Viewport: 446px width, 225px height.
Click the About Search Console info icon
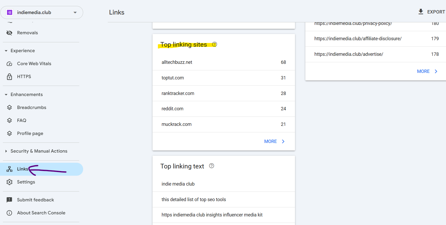coord(9,213)
